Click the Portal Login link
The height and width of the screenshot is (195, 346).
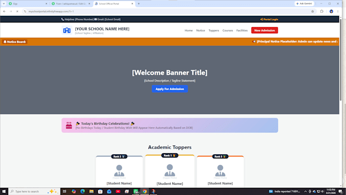tap(269, 19)
